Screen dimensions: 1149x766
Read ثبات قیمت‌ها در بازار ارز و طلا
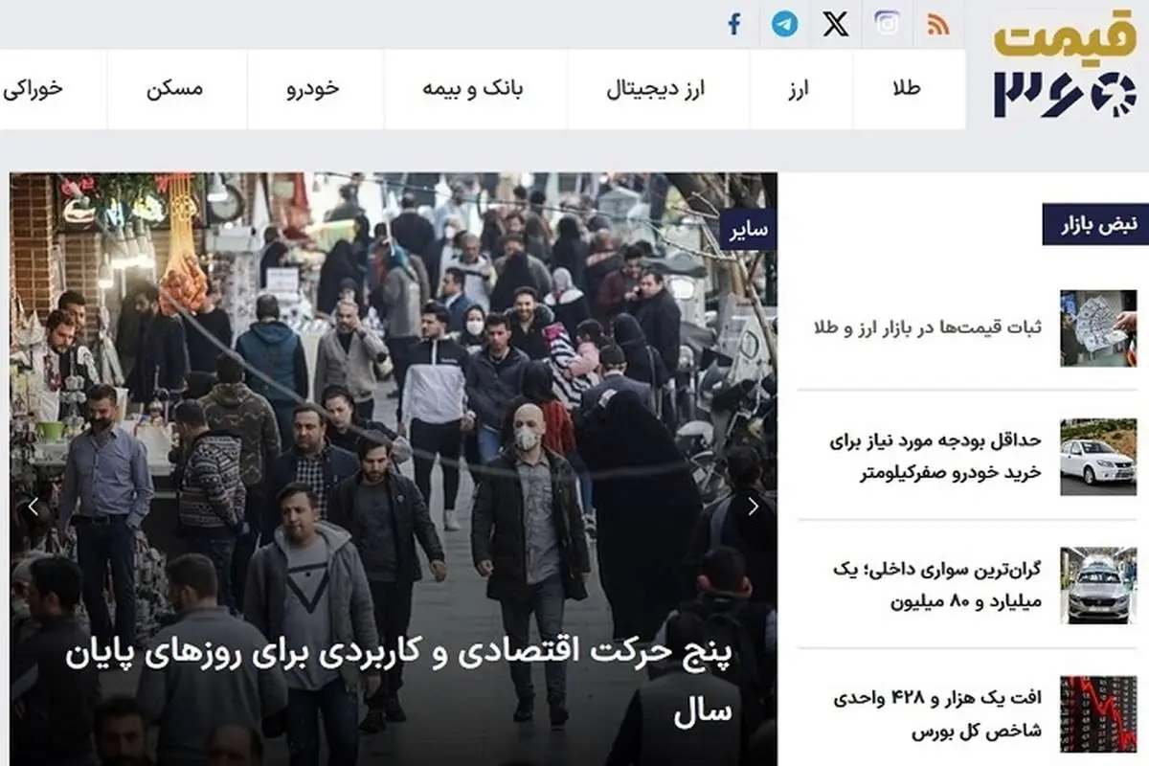(x=926, y=327)
